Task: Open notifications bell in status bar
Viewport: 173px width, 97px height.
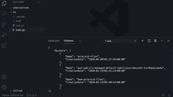Action: [x=169, y=95]
